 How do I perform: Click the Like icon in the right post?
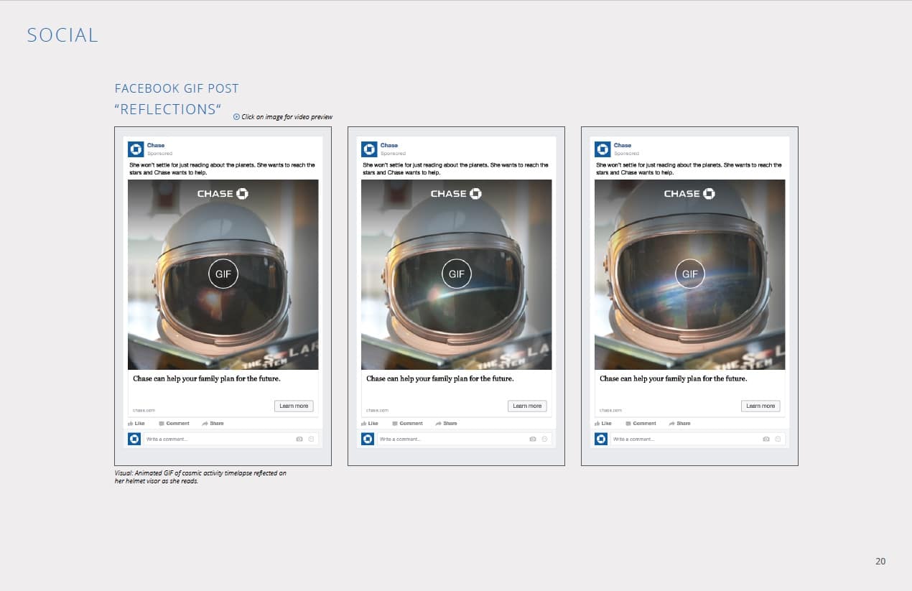pyautogui.click(x=597, y=424)
